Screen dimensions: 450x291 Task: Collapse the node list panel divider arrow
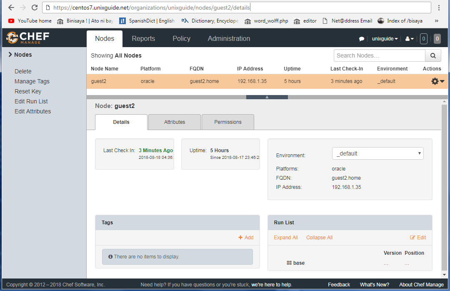pyautogui.click(x=267, y=97)
